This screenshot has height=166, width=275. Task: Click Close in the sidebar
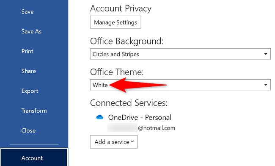tap(28, 130)
